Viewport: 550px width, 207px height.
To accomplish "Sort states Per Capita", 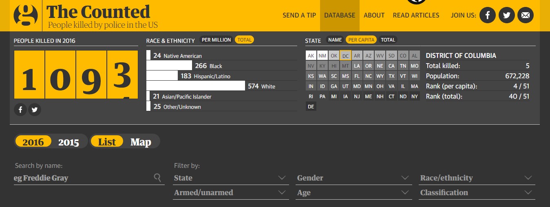I will point(361,40).
